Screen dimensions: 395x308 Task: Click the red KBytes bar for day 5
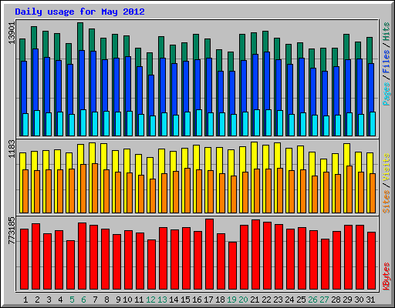[70, 265]
